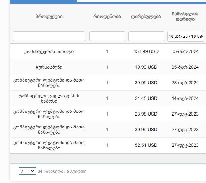206x183 pixels.
Task: Sort by ღირებულება column header
Action: tap(146, 17)
